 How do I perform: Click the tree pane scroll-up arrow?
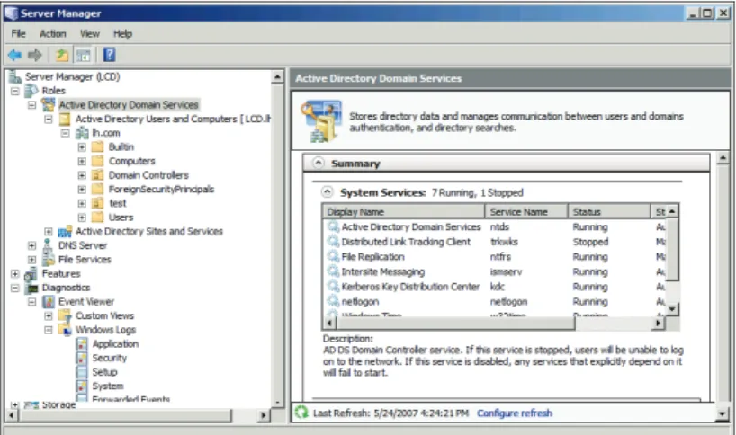(x=277, y=76)
